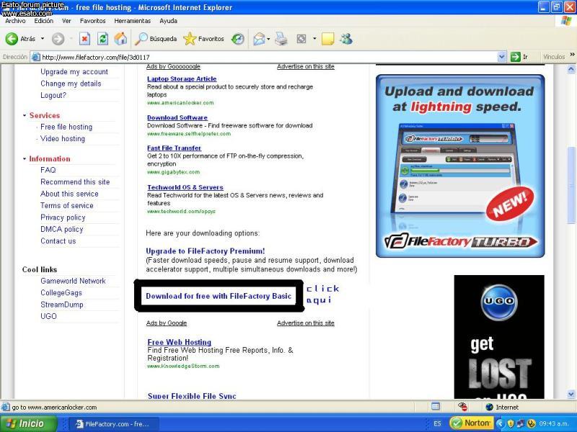Refresh the page with the green arrows icon
Viewport: 577px width, 432px height.
102,39
